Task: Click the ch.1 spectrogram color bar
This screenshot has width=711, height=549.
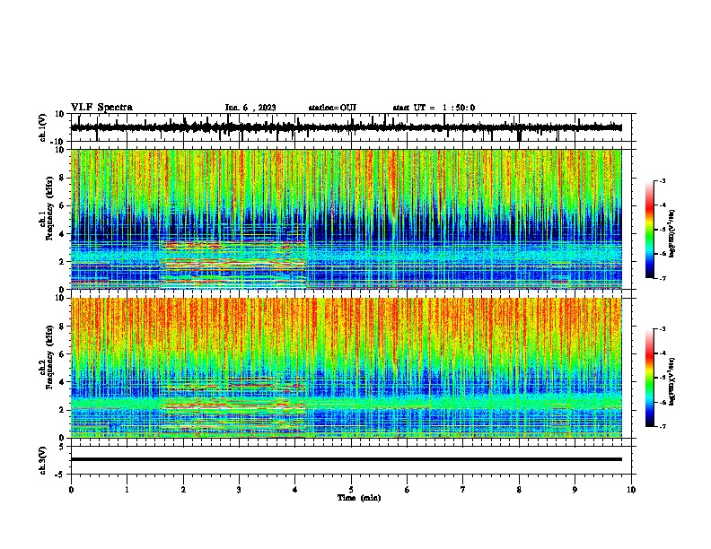Action: [650, 230]
